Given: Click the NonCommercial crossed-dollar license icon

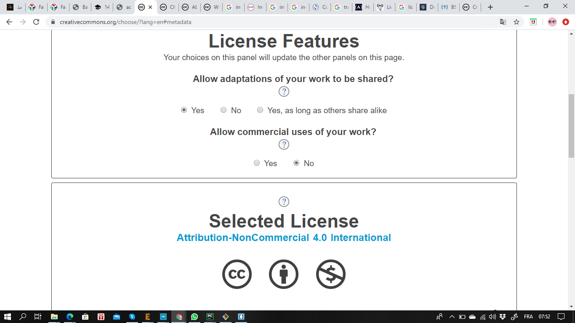Looking at the screenshot, I should click(x=331, y=274).
